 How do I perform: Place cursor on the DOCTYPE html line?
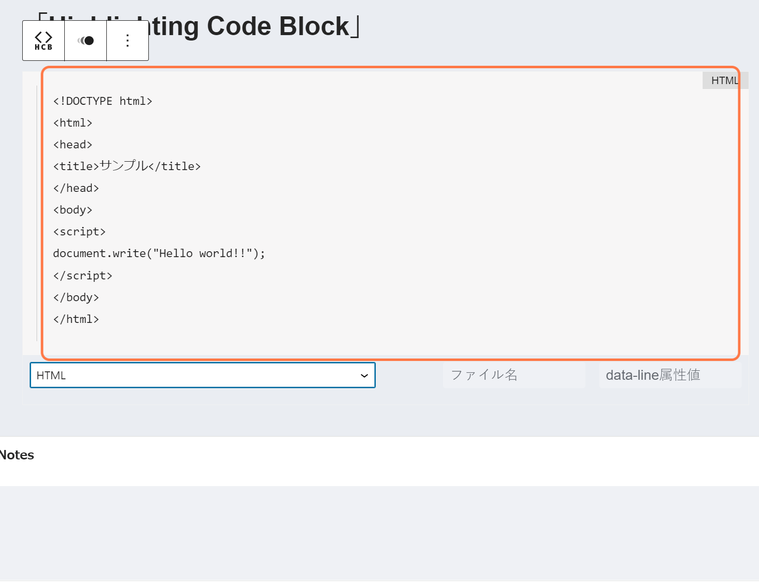[x=103, y=101]
